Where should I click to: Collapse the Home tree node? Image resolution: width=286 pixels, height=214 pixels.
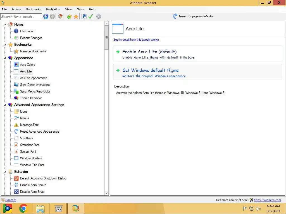(x=5, y=25)
